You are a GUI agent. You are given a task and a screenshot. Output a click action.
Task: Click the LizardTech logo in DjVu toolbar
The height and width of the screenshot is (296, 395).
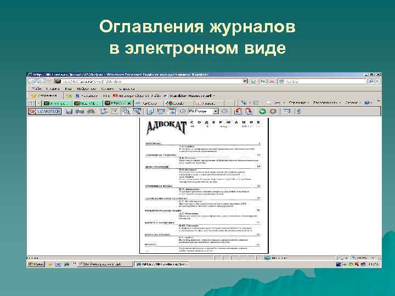pos(44,111)
